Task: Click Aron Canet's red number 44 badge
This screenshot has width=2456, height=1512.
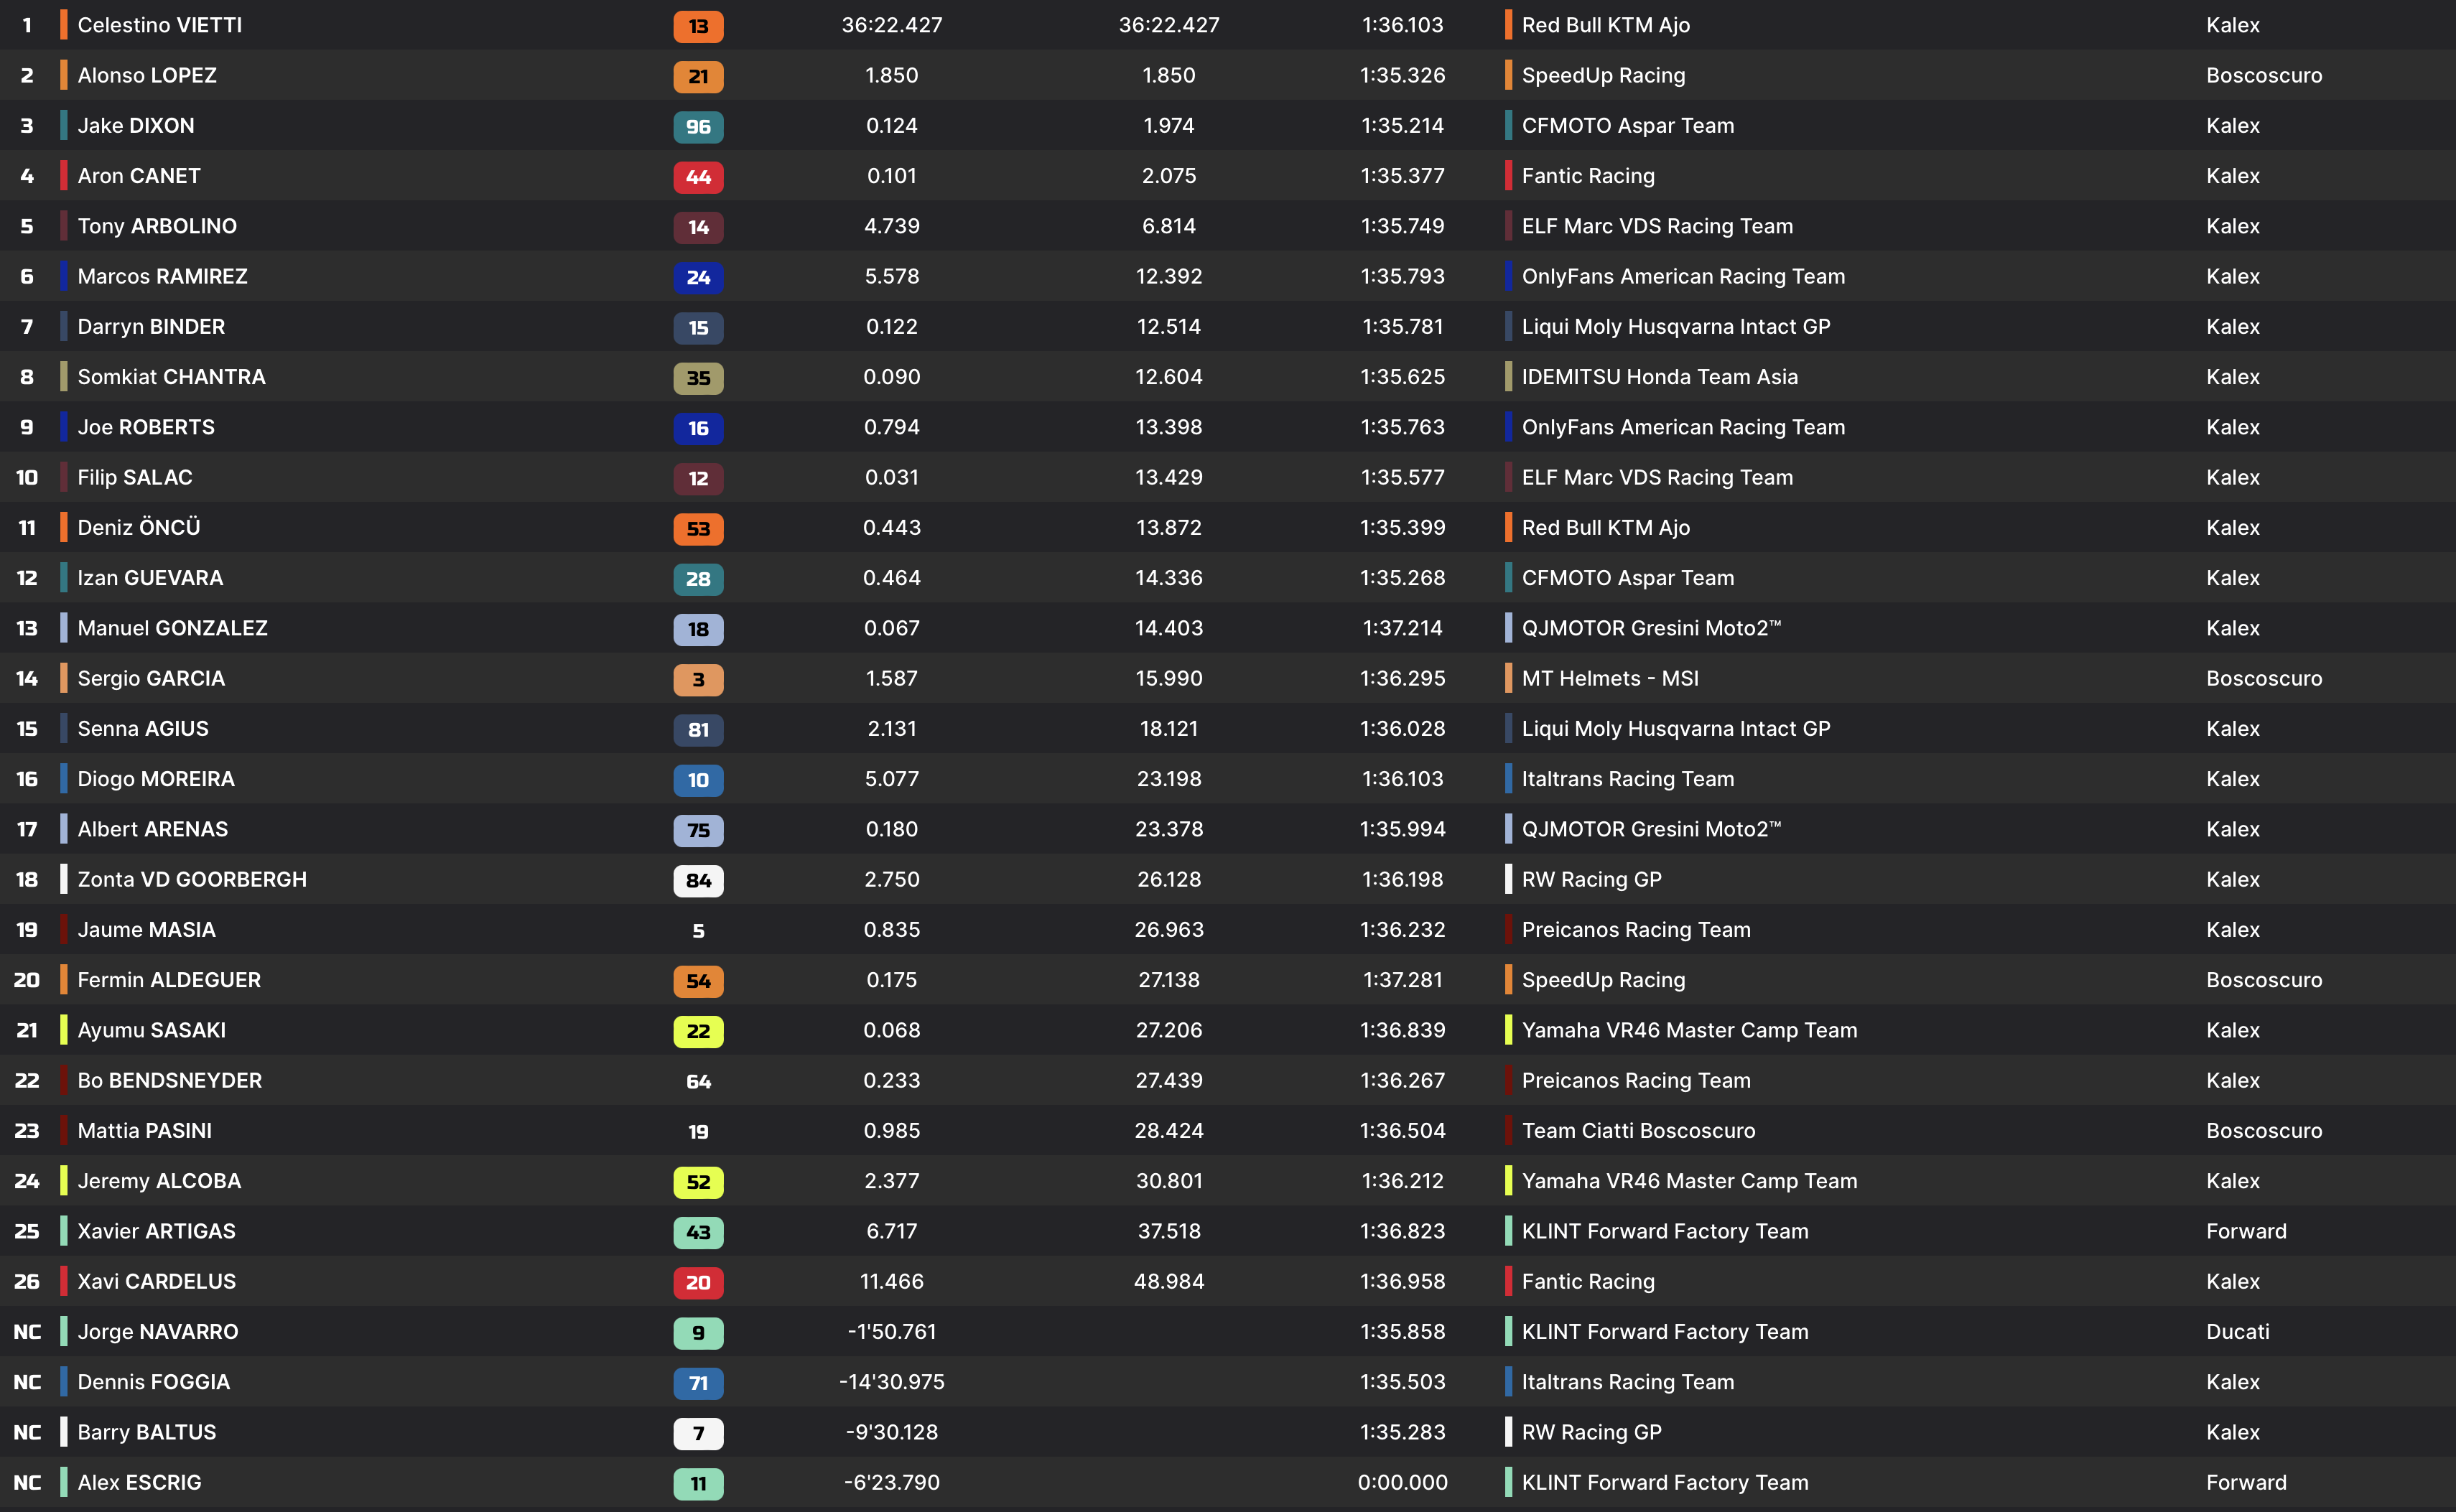Action: [x=698, y=177]
